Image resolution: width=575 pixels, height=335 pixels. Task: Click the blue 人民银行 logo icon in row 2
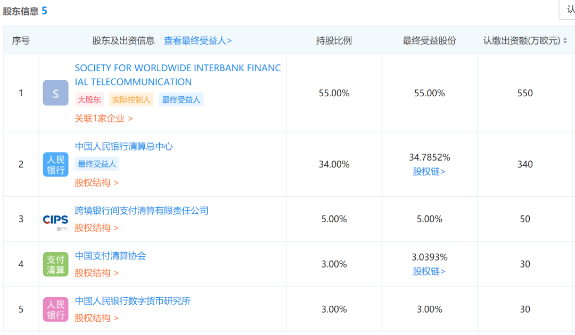tap(56, 164)
